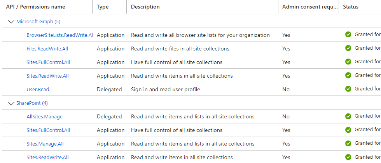Click the Status column header
The width and height of the screenshot is (381, 163).
coord(351,7)
